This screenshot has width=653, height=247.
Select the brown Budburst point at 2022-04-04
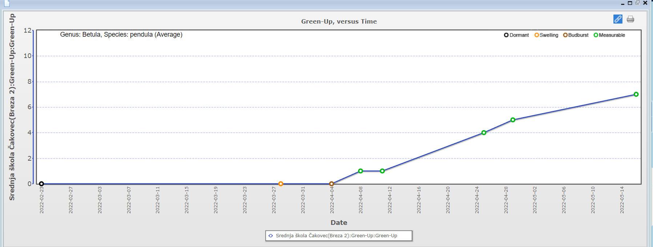[331, 184]
